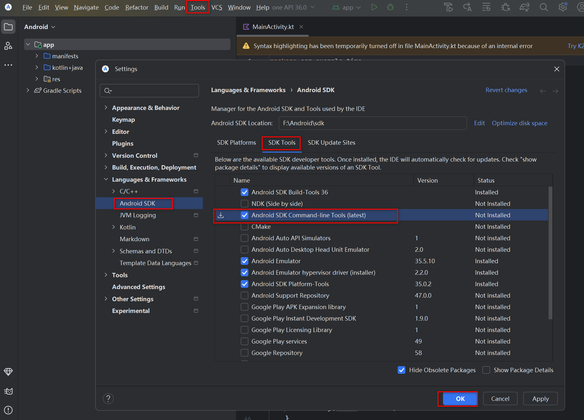Run the app using the green play icon

coord(374,7)
